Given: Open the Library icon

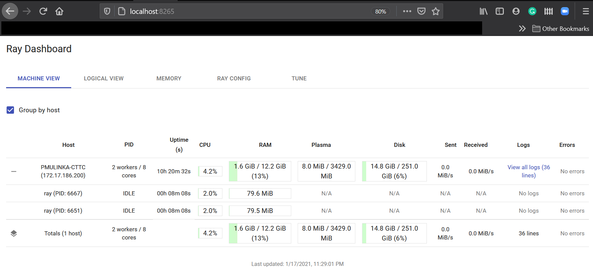Looking at the screenshot, I should pos(483,11).
